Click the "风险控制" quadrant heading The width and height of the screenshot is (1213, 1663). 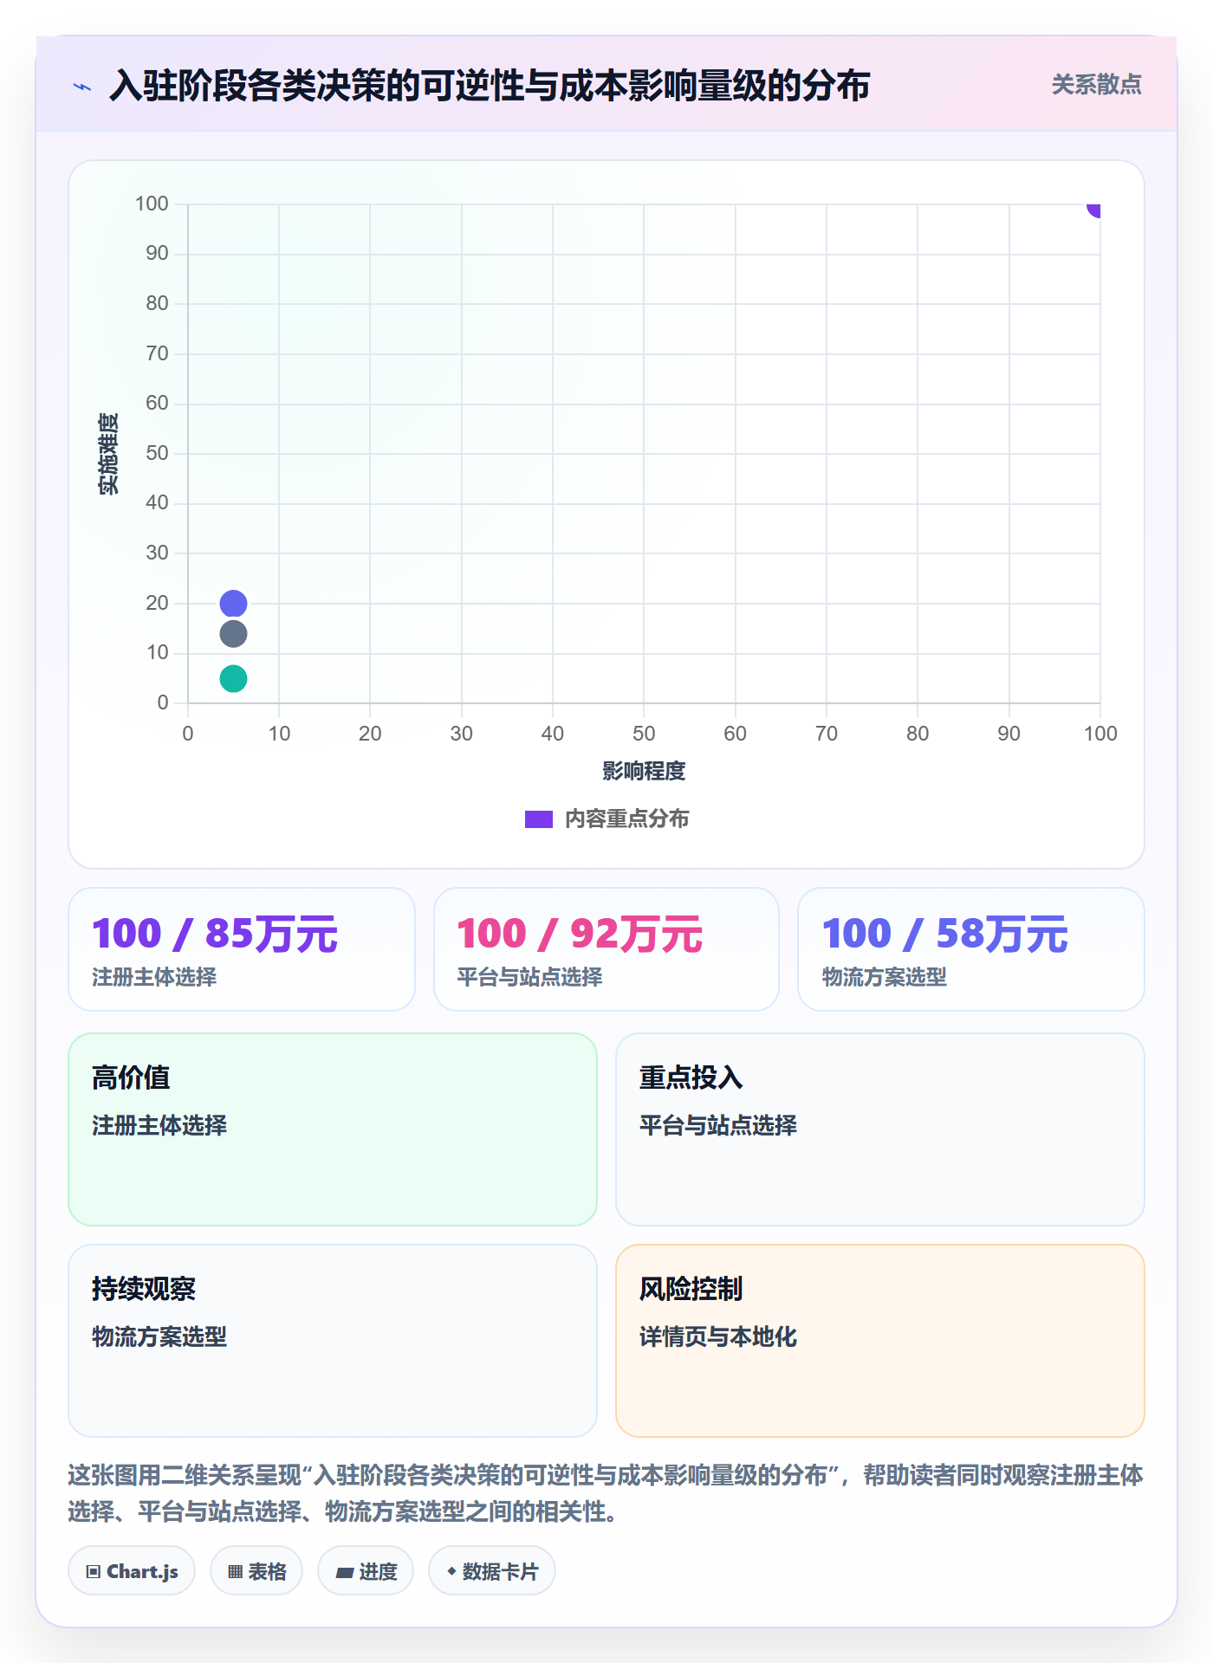[x=691, y=1289]
